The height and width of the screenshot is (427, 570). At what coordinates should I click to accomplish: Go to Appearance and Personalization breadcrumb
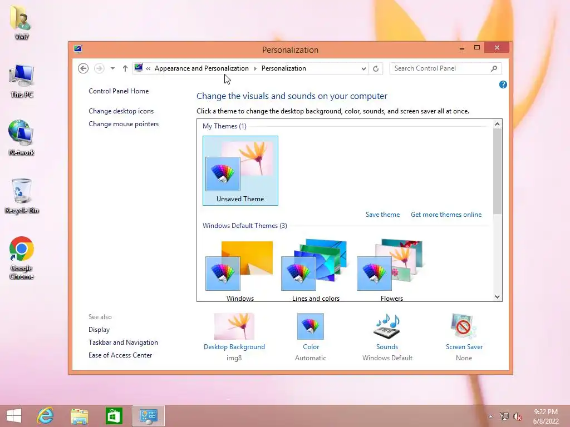point(202,68)
